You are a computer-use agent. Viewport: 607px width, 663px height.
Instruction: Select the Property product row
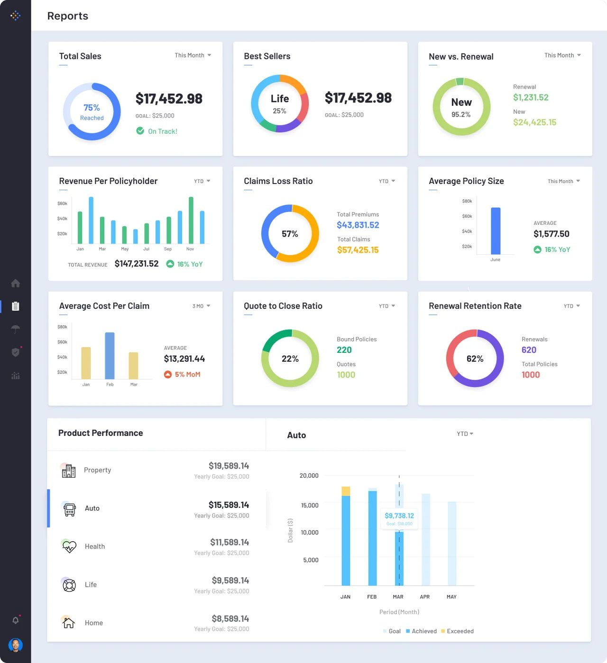(156, 470)
